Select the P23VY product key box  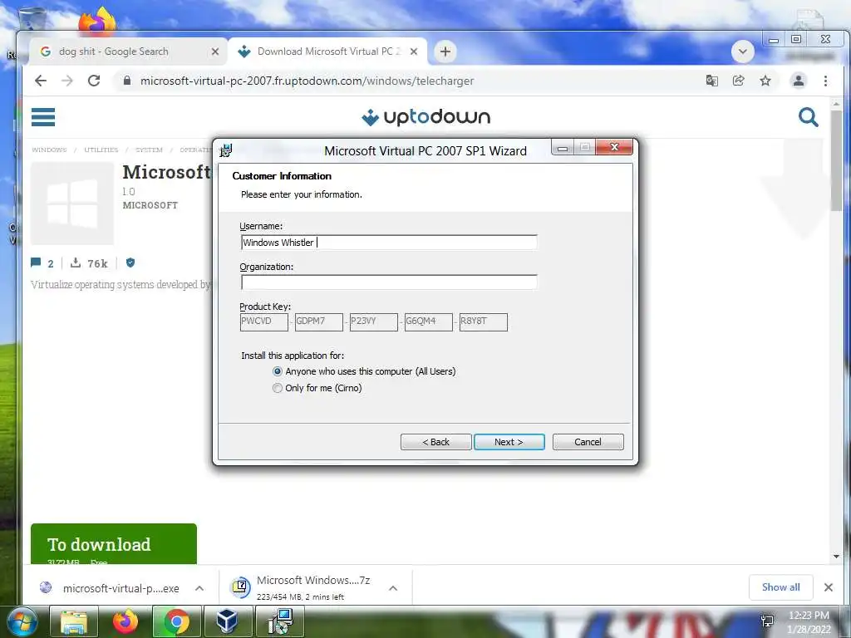(x=373, y=321)
